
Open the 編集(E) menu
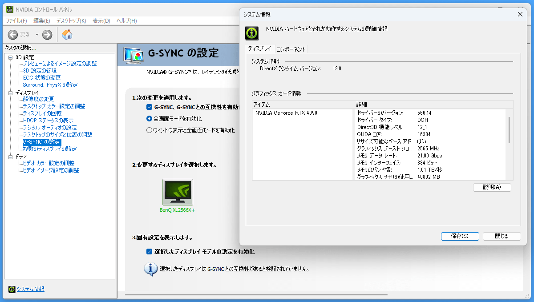tap(42, 21)
